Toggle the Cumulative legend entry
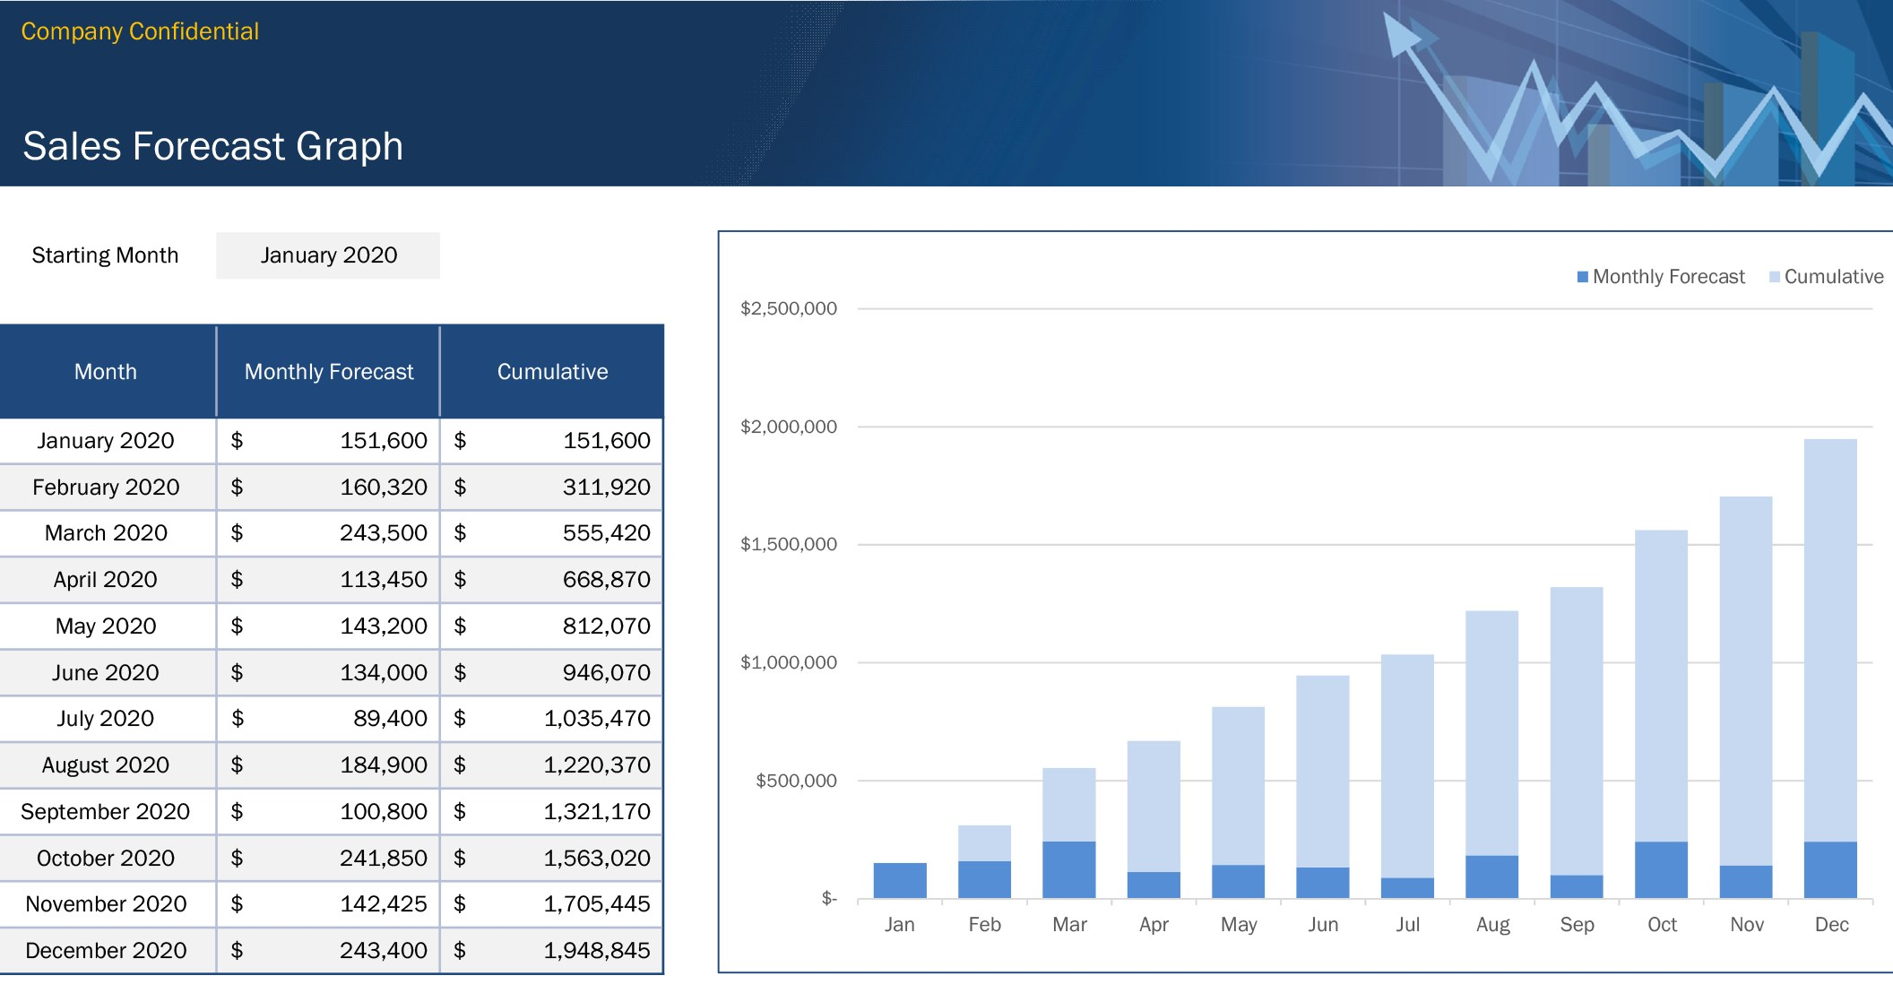 pyautogui.click(x=1828, y=276)
